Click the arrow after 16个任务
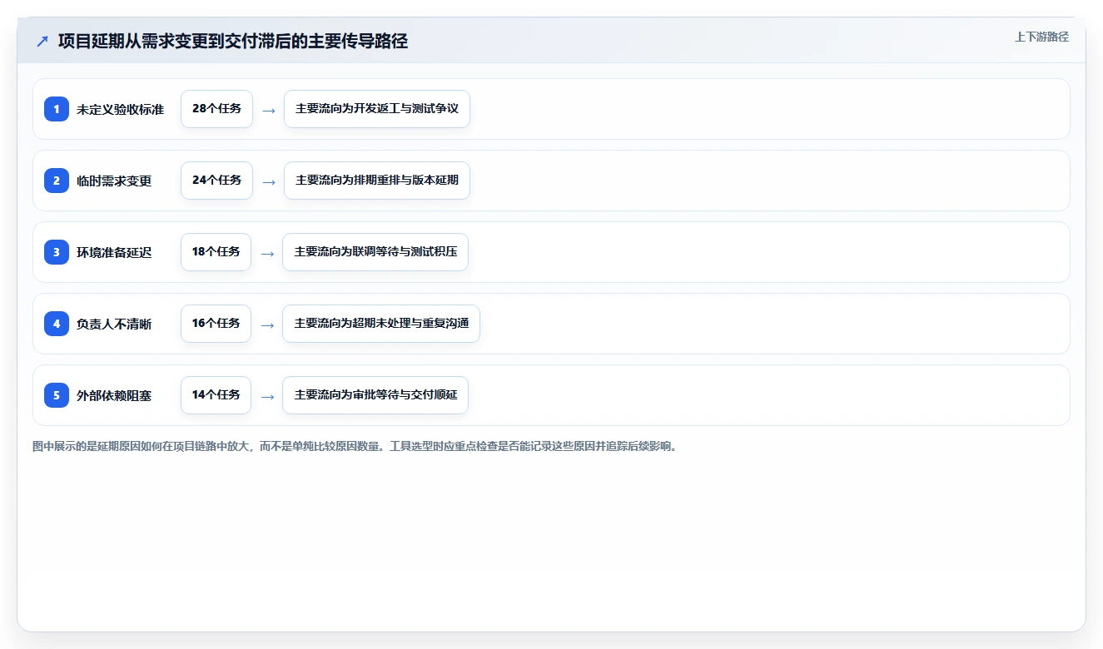 [x=267, y=324]
